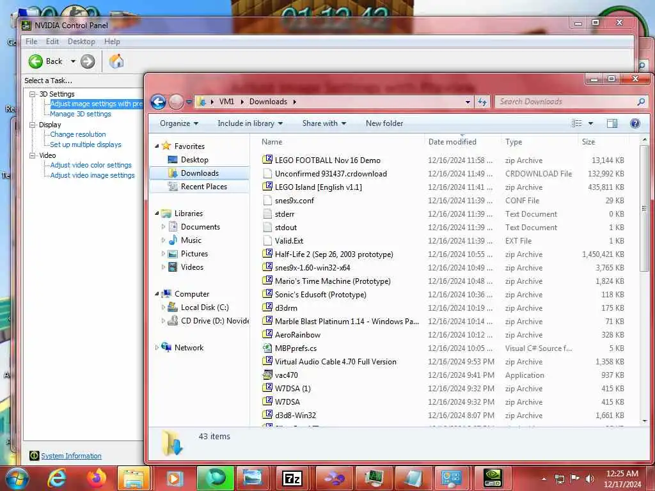Sort by the Size column header
Image resolution: width=655 pixels, height=491 pixels.
click(603, 142)
